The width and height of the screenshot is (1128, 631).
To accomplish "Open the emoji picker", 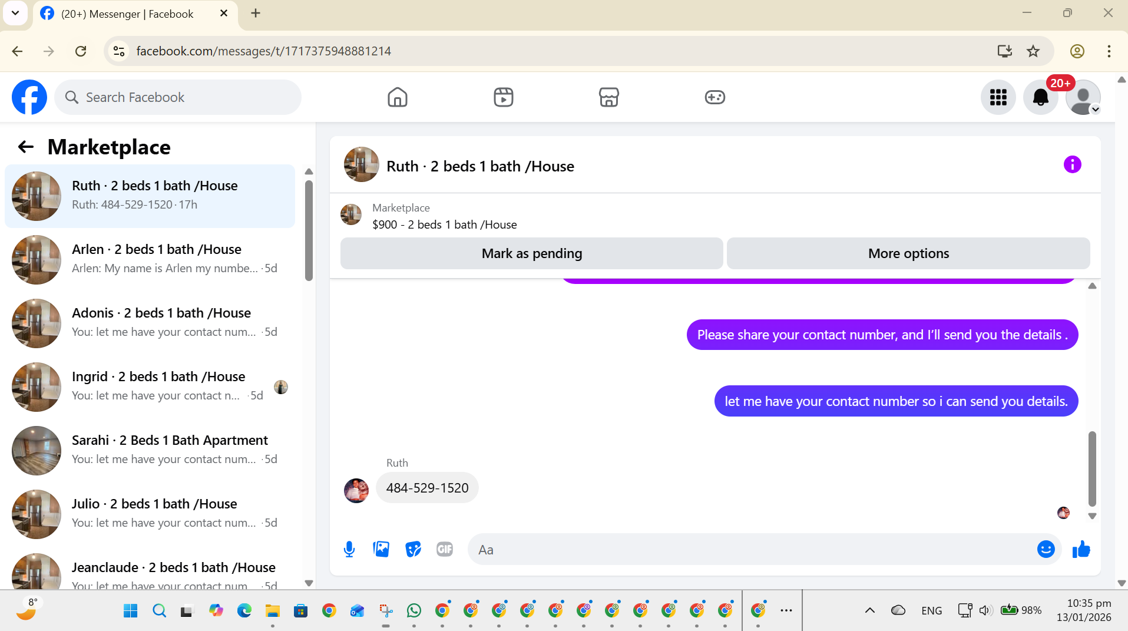I will tap(1046, 549).
